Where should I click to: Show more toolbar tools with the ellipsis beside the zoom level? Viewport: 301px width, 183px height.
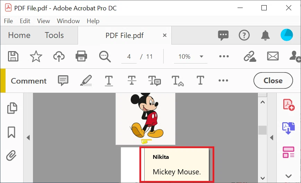[x=224, y=56]
